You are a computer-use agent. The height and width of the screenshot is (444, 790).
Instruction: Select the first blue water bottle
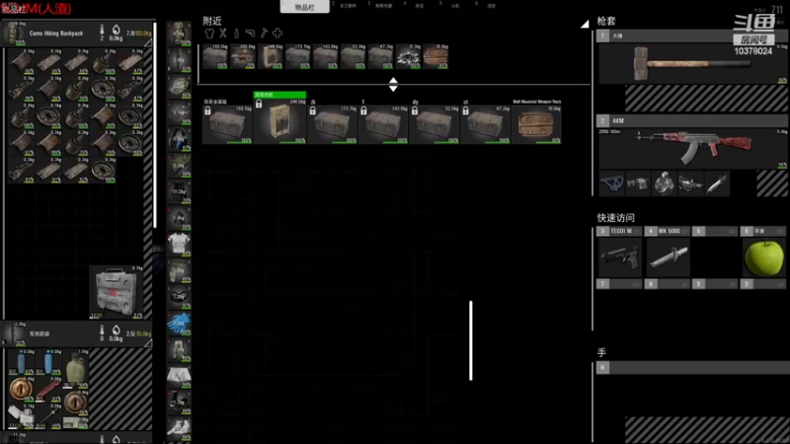click(21, 362)
